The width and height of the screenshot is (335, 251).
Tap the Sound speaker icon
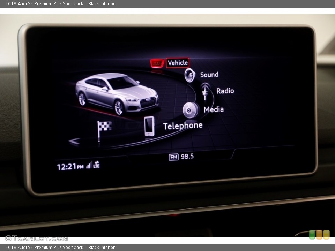click(190, 75)
